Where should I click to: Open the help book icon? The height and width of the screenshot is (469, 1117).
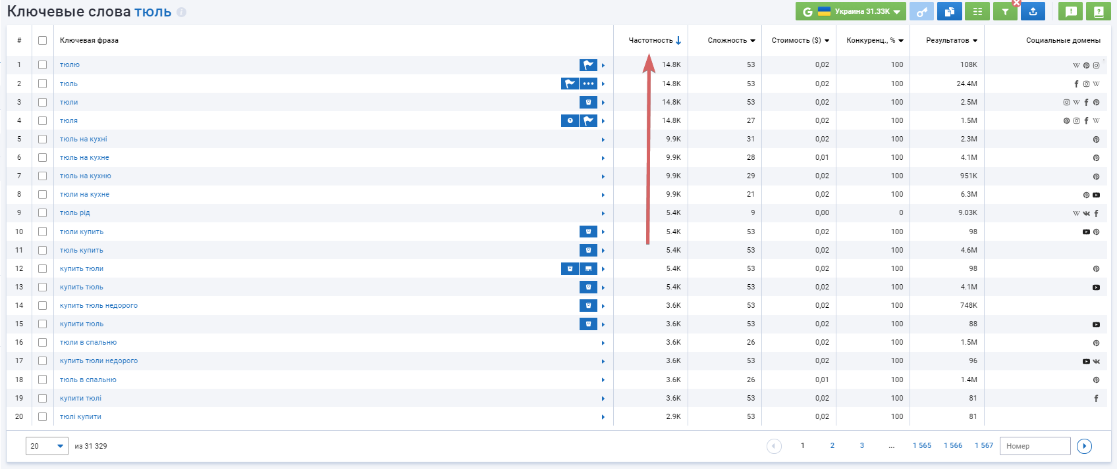[x=1099, y=12]
